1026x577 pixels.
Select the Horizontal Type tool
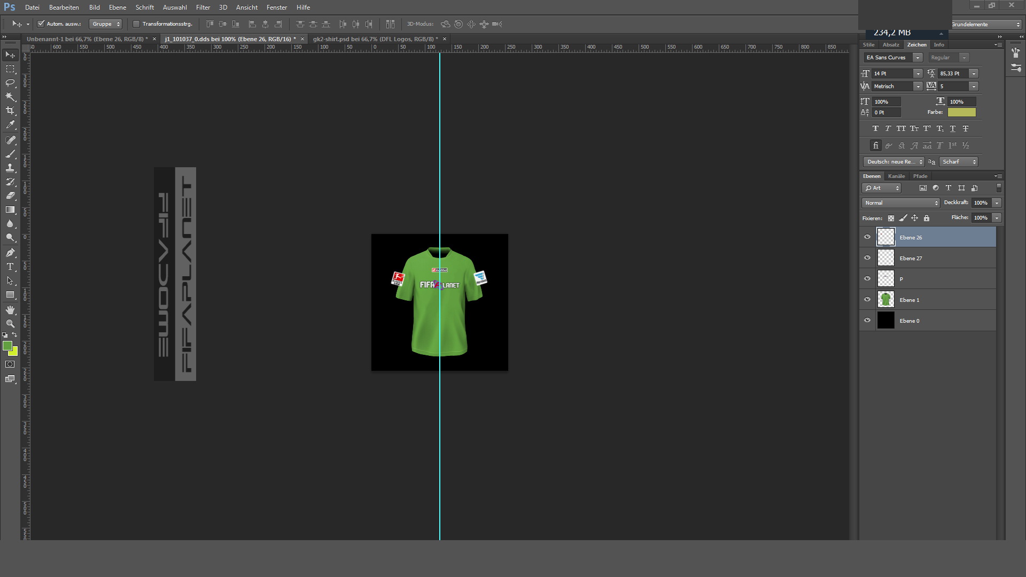[x=10, y=267]
